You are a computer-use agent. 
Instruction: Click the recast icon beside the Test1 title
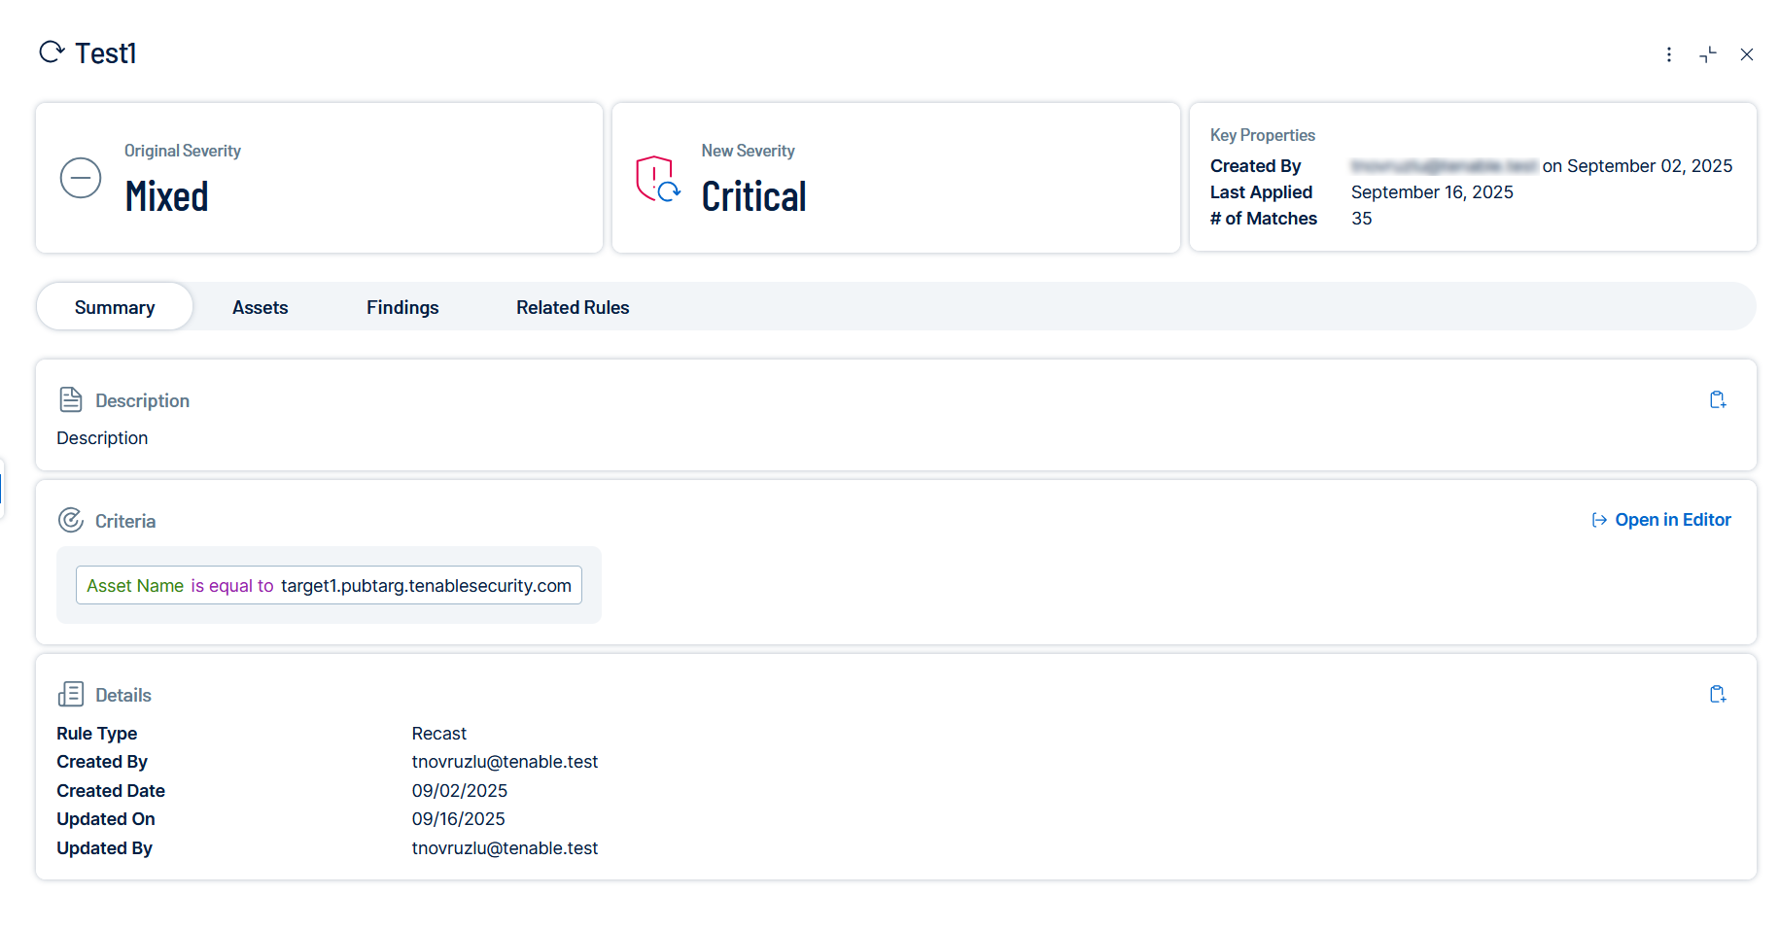pyautogui.click(x=52, y=52)
